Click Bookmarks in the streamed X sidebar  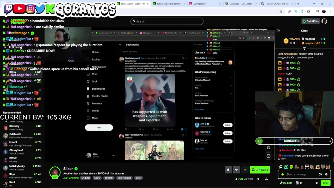[x=96, y=89]
